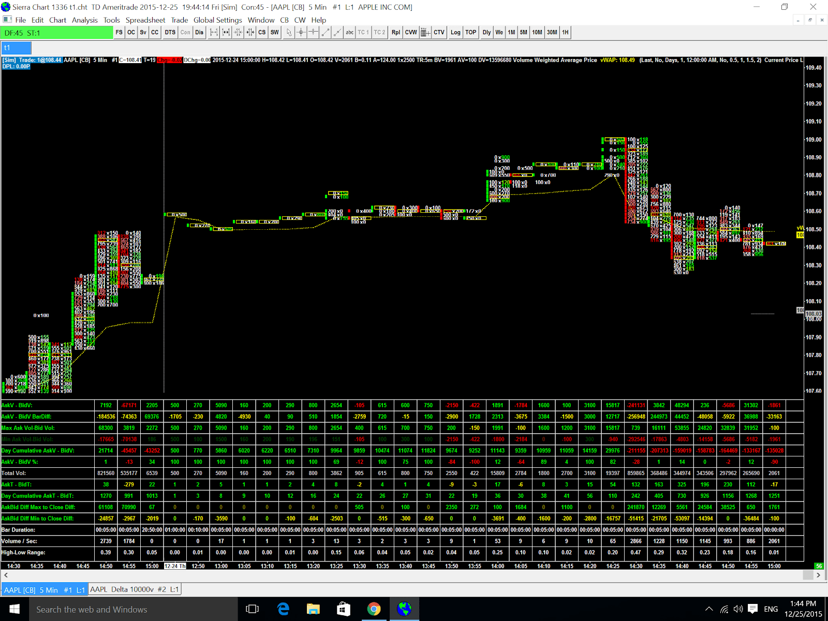Open the Help menu
The image size is (828, 621).
(319, 20)
